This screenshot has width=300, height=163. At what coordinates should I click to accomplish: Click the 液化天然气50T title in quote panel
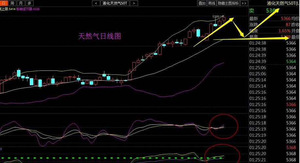283,3
